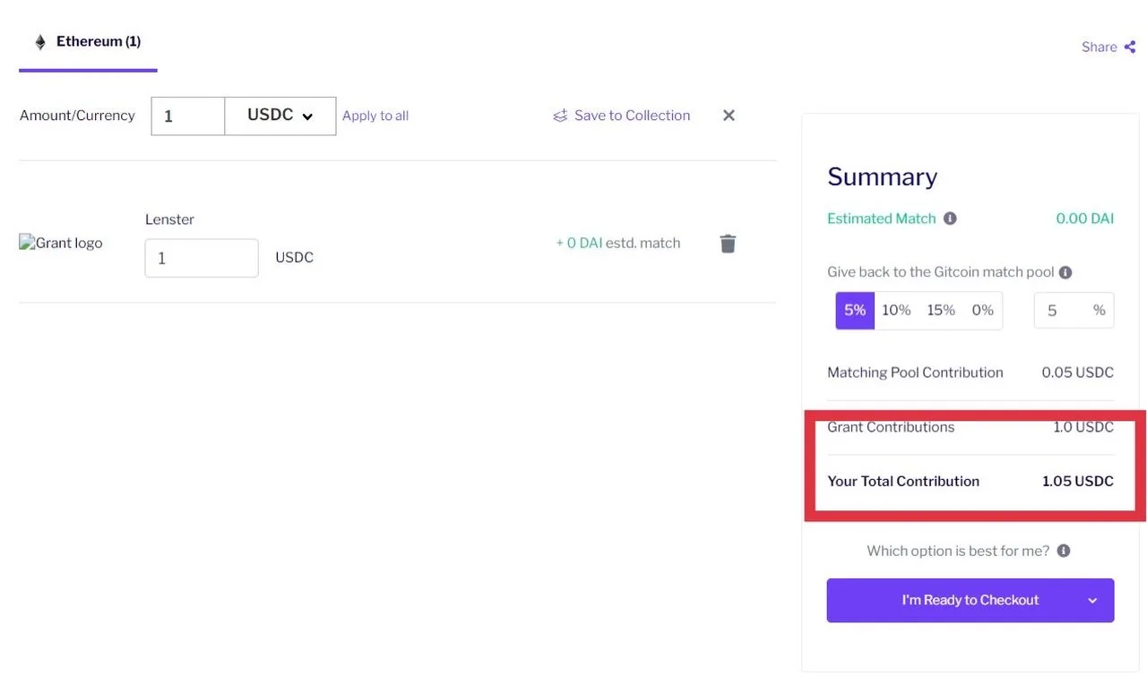Choose the 15% match pool option
This screenshot has height=676, width=1147.
point(941,311)
